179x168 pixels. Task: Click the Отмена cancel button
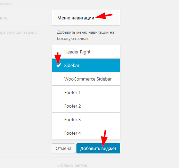point(63,148)
